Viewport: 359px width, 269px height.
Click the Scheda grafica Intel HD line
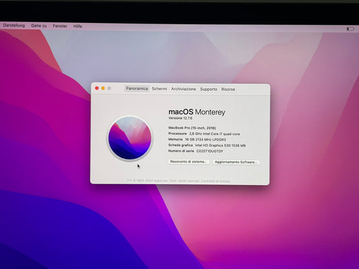[x=207, y=145]
